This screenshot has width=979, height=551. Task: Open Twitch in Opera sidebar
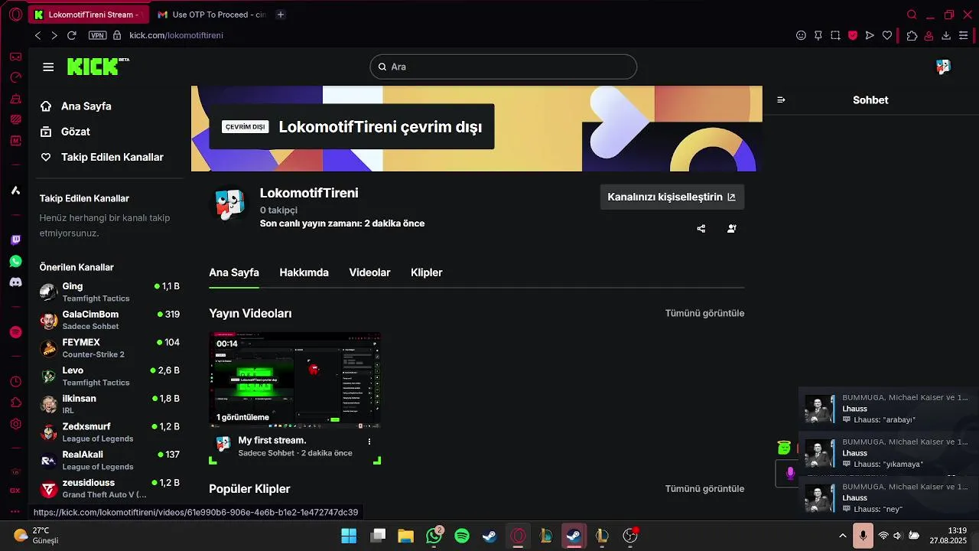tap(15, 240)
